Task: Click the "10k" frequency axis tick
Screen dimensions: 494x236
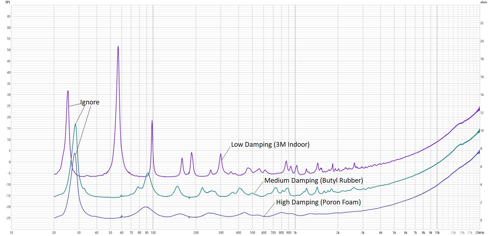Action: (437, 233)
